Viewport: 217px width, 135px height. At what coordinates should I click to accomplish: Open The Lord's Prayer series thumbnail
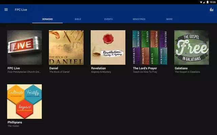150,47
